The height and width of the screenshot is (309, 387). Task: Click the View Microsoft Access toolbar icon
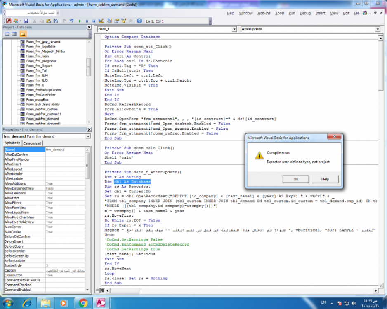click(9, 21)
